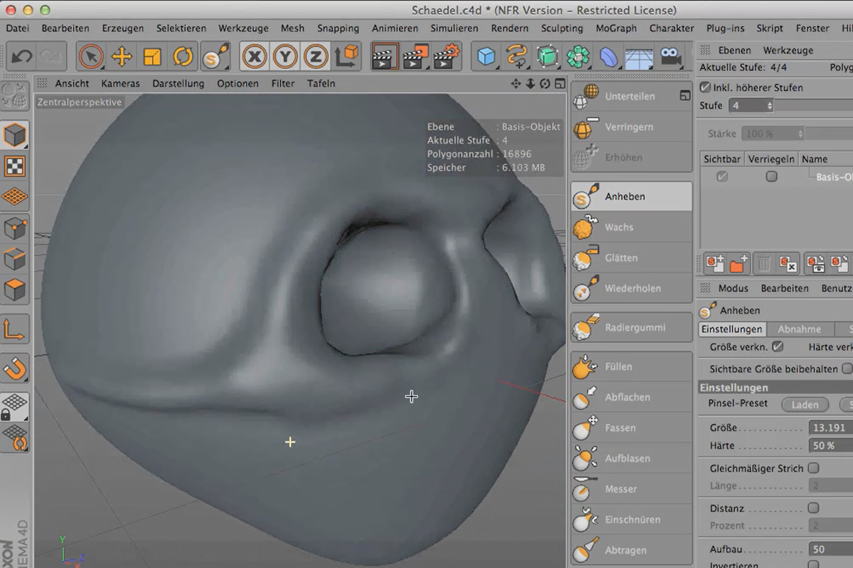Select the Messer knife tool
The width and height of the screenshot is (853, 568).
coord(630,488)
